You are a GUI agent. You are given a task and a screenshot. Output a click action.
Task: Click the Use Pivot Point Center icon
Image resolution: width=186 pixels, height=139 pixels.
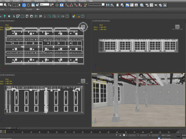pyautogui.click(x=52, y=5)
